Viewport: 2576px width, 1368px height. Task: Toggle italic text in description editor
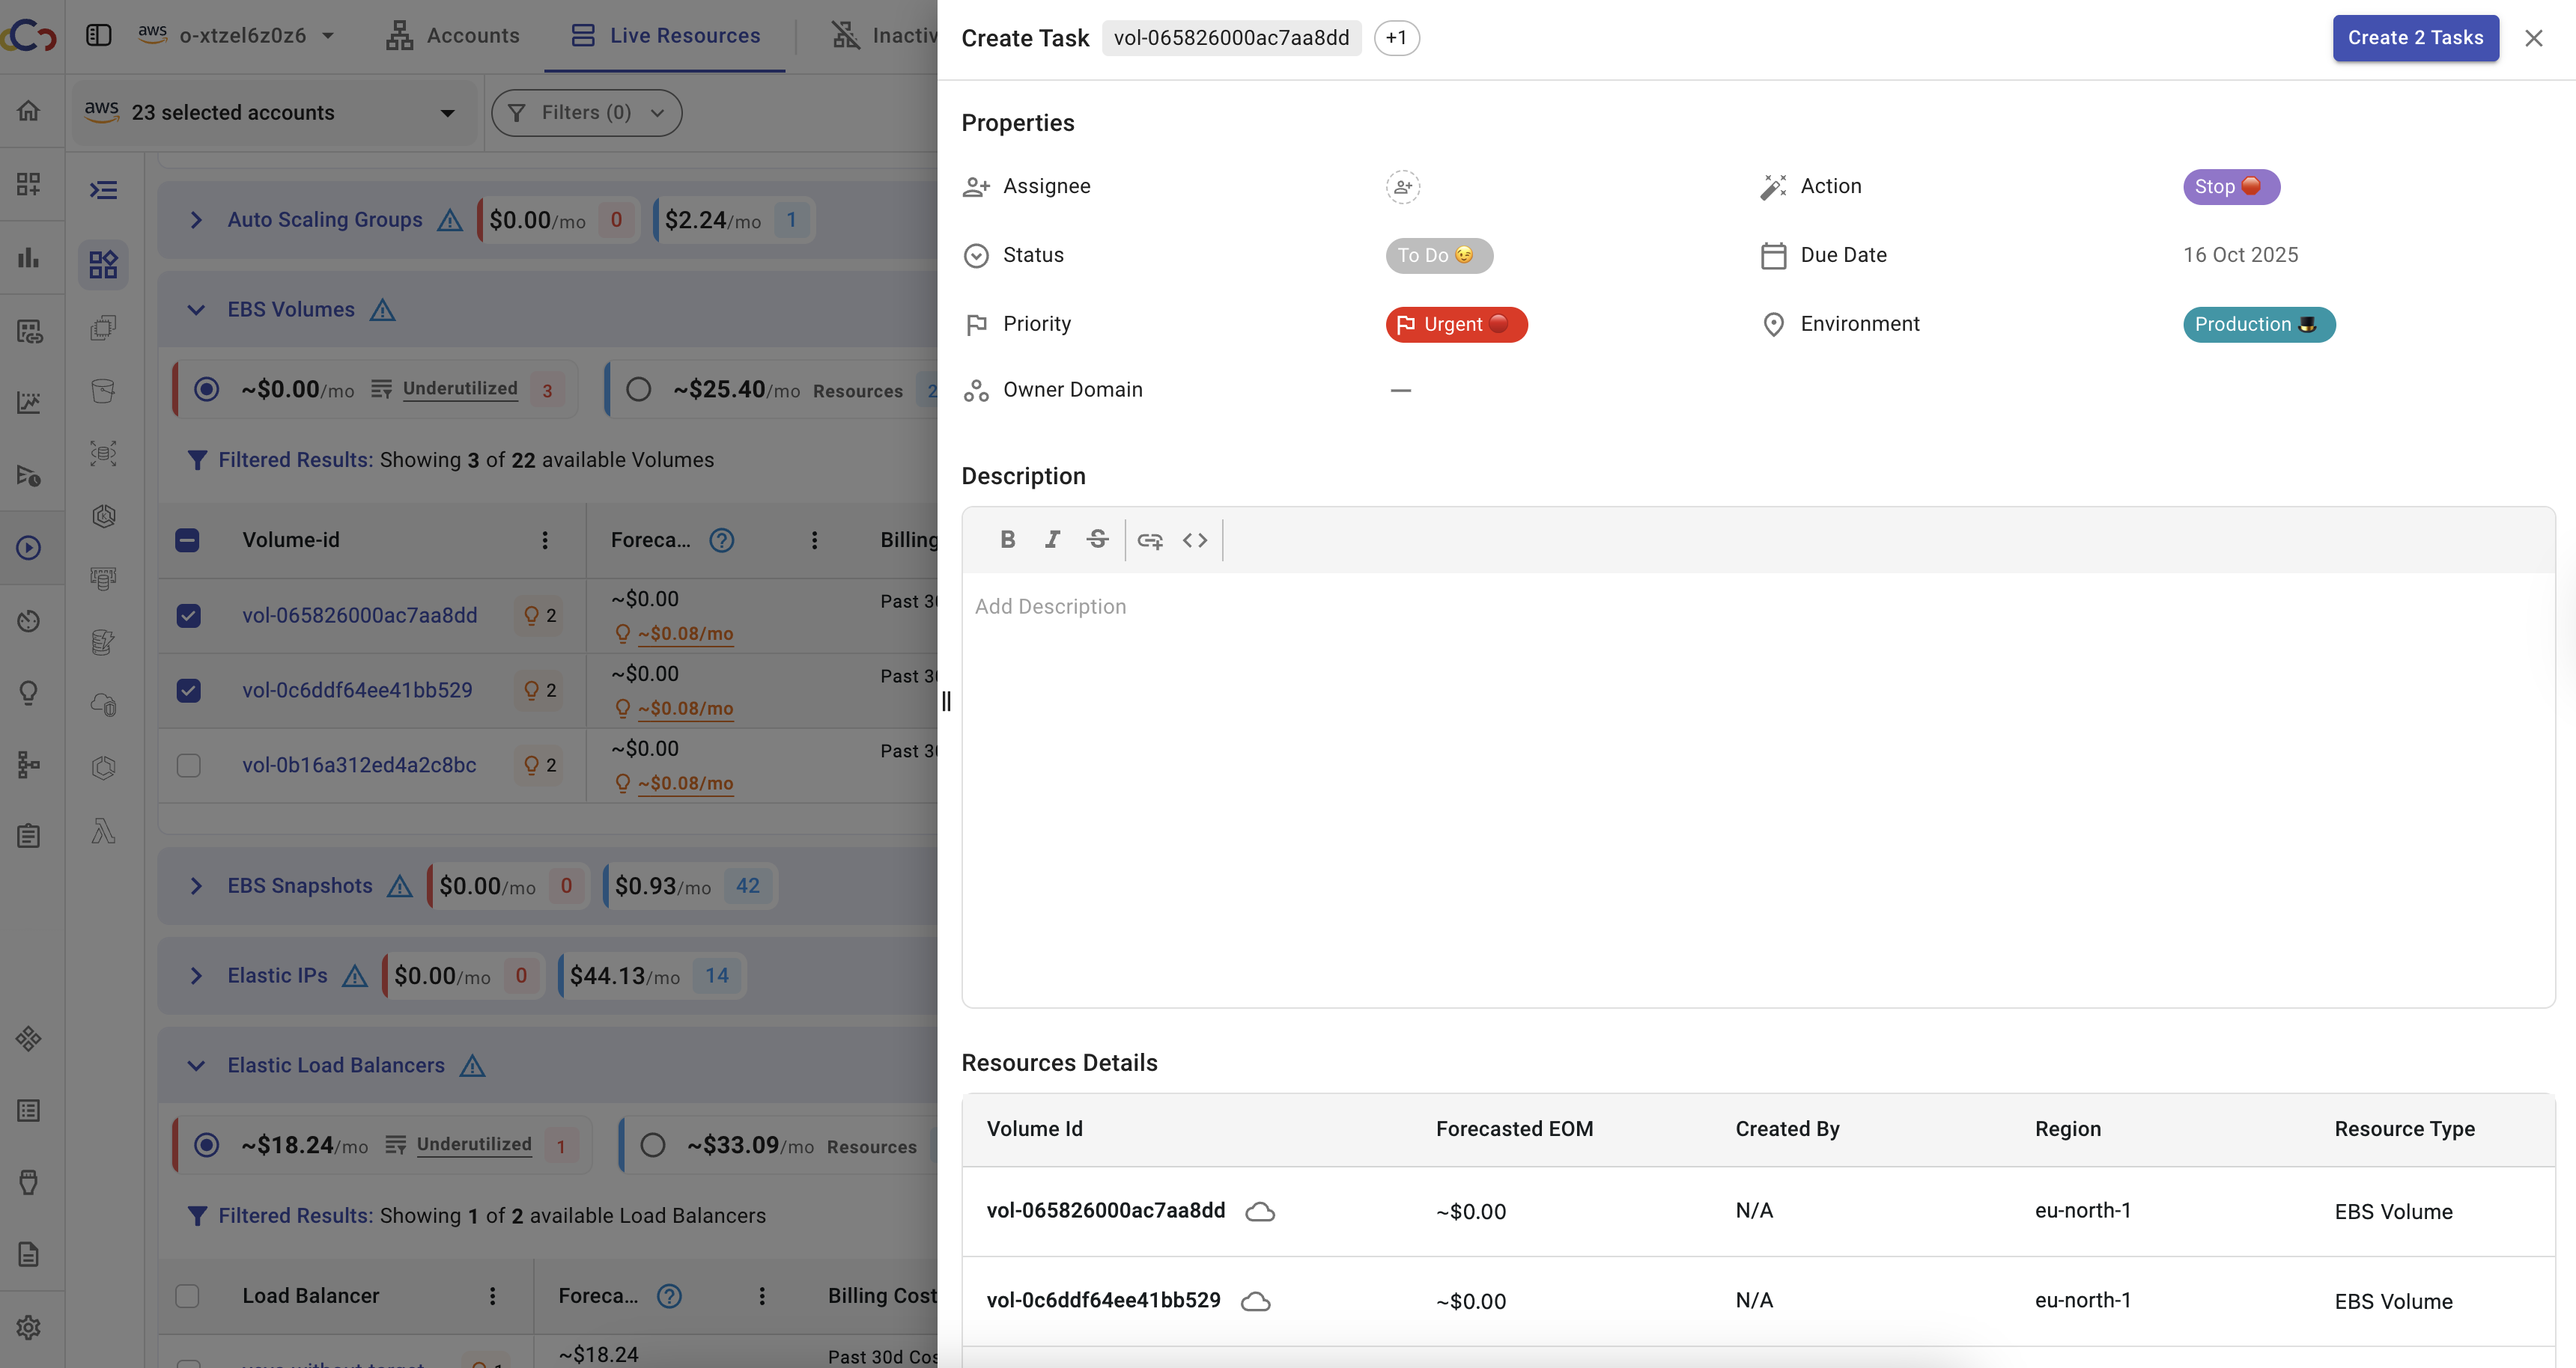pyautogui.click(x=1052, y=540)
